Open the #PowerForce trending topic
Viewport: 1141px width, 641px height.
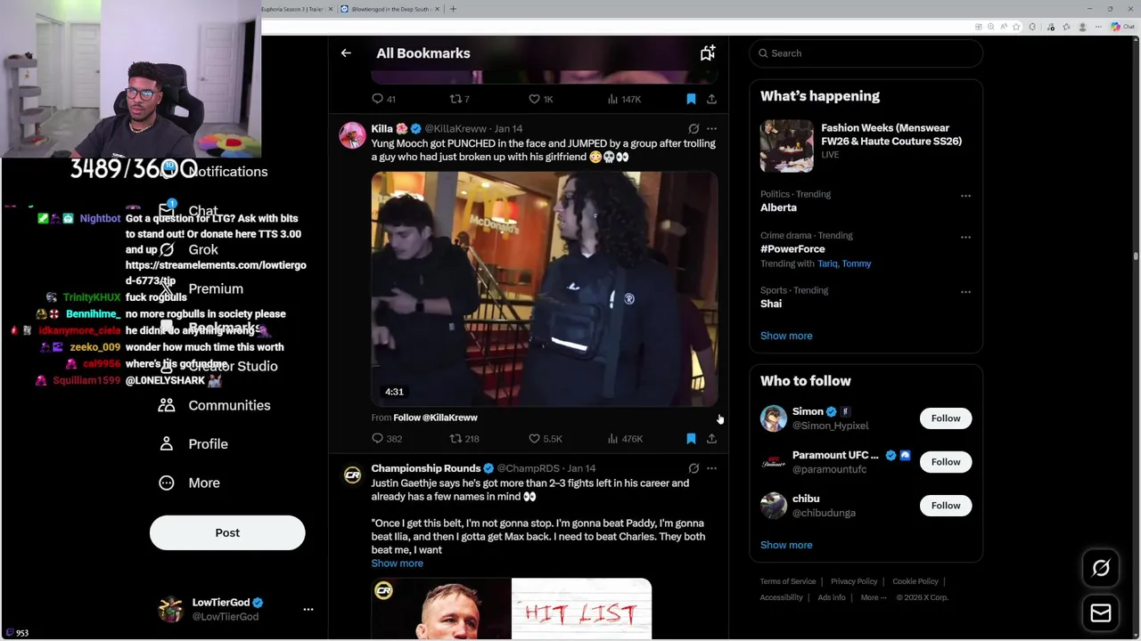[x=792, y=249]
